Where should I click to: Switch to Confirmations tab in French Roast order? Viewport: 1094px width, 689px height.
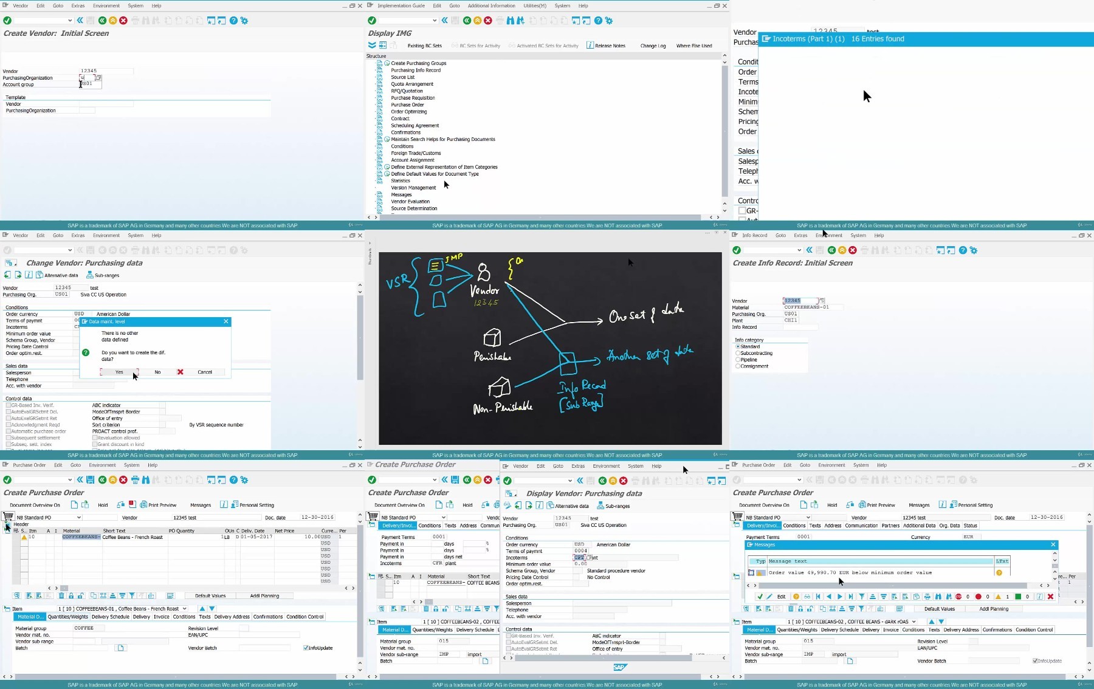(x=268, y=617)
